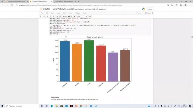Image resolution: width=193 pixels, height=108 pixels.
Task: Switch to the UCI Machine Learning Repository tab
Action: 65,1
